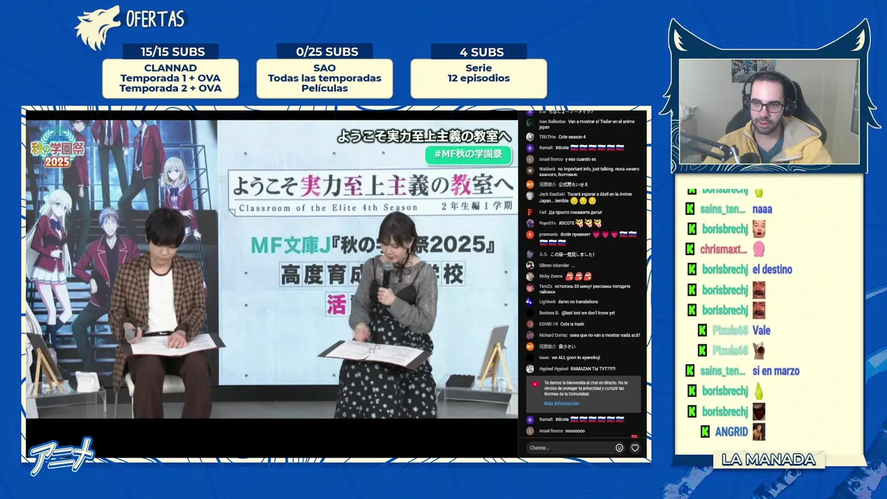Select the SAO 'Todas las temporadas' card
The image size is (887, 499).
click(x=324, y=78)
